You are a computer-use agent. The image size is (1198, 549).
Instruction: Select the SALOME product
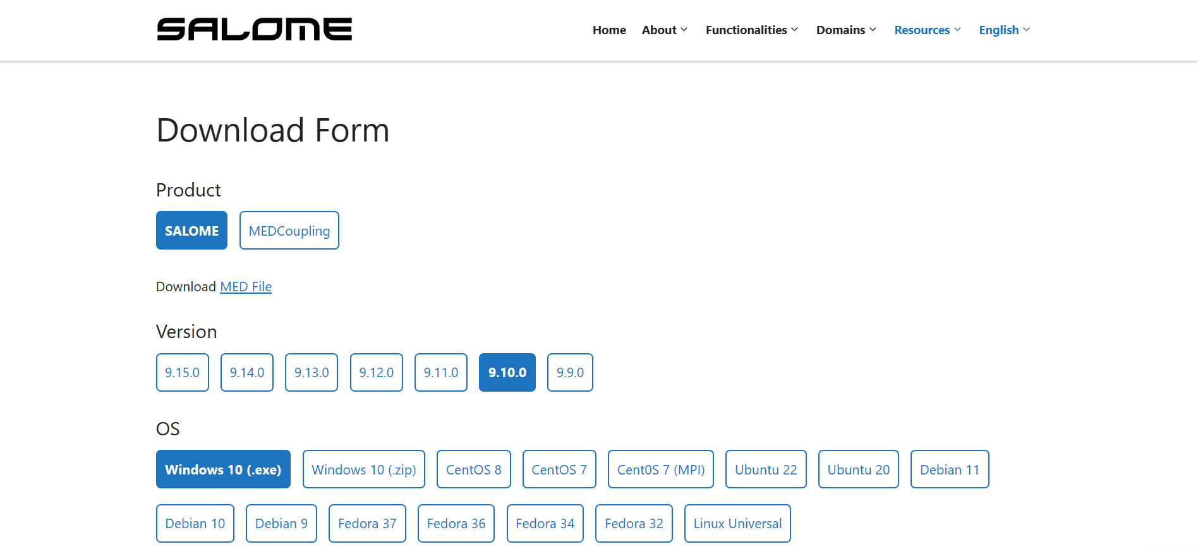coord(191,231)
